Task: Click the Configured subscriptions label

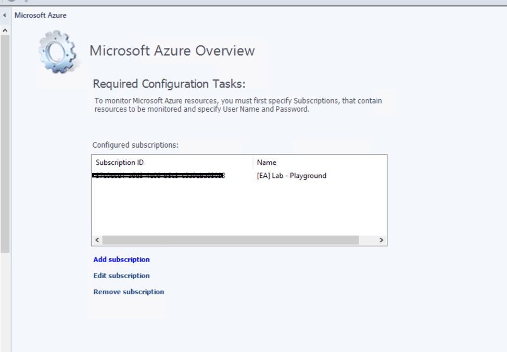Action: [135, 145]
